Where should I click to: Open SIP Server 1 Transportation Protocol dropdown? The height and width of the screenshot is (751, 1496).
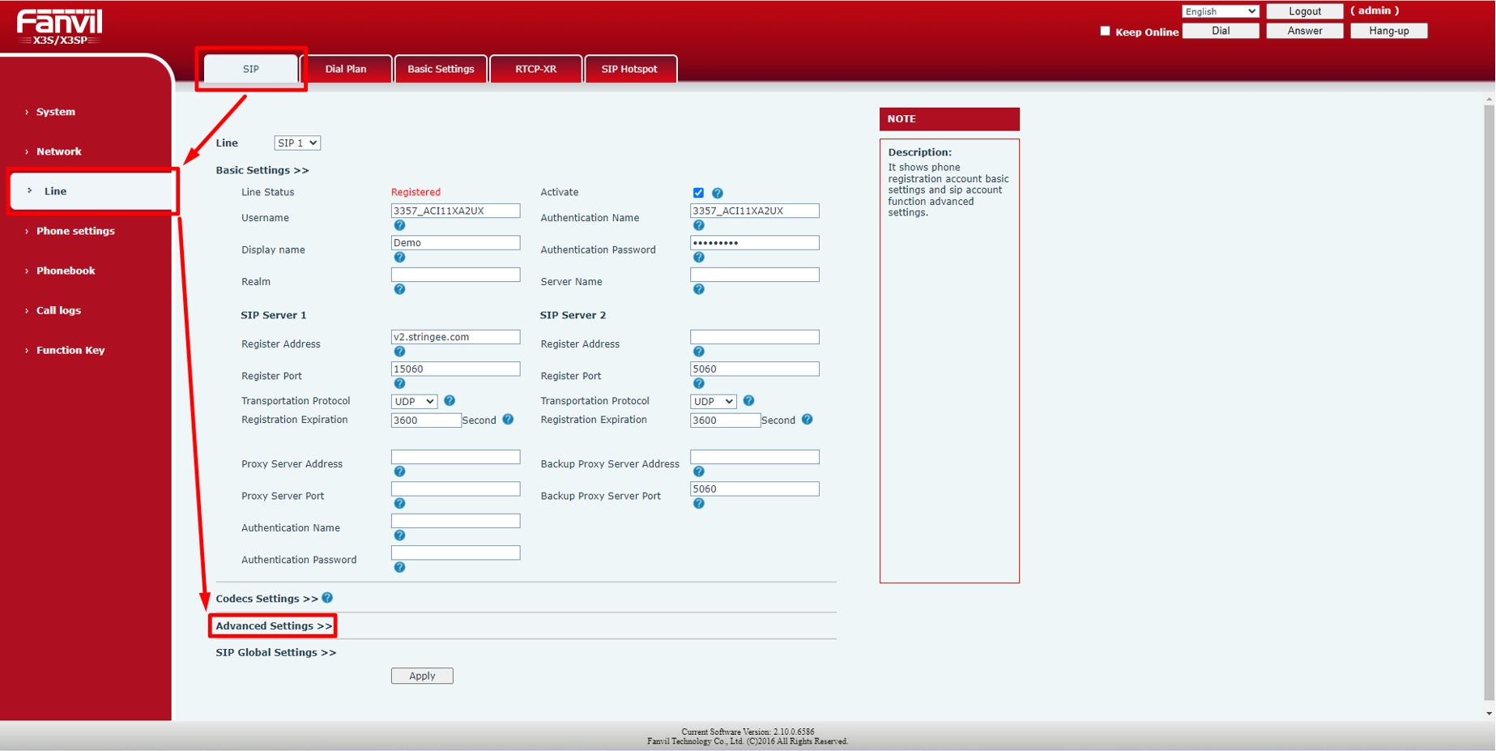coord(414,402)
